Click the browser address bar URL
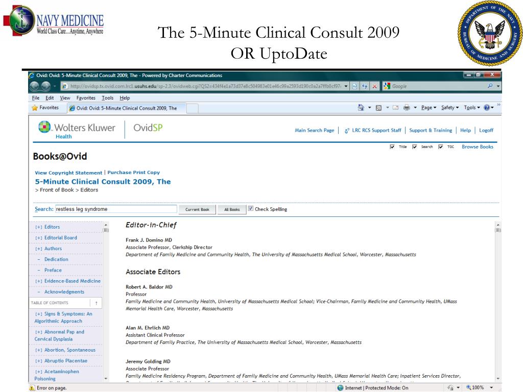The width and height of the screenshot is (523, 392). [x=205, y=86]
